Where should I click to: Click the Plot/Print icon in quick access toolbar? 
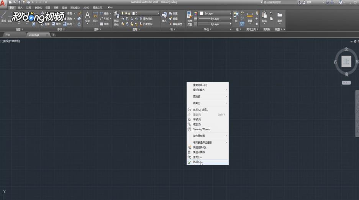(28, 2)
